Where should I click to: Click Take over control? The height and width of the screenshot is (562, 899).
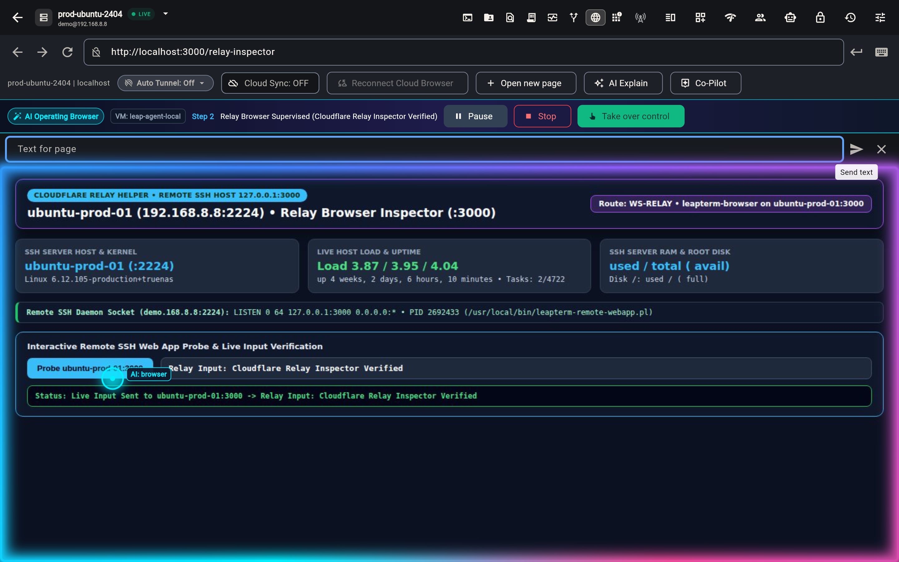631,116
